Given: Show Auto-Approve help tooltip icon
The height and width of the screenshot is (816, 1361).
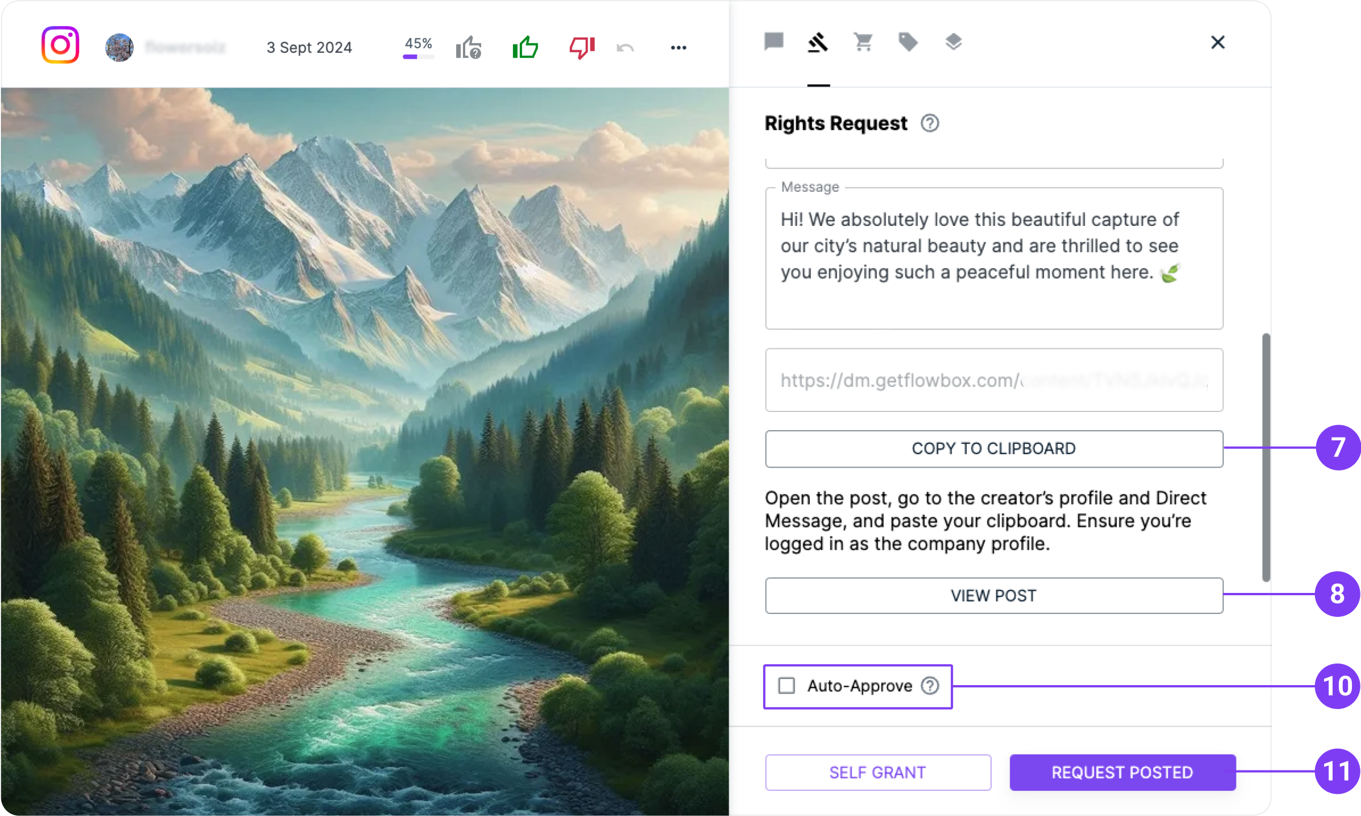Looking at the screenshot, I should 930,686.
